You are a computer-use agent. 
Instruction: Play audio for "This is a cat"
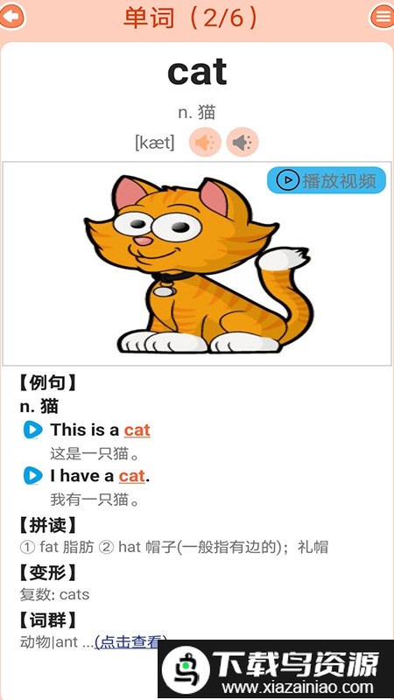pos(33,430)
